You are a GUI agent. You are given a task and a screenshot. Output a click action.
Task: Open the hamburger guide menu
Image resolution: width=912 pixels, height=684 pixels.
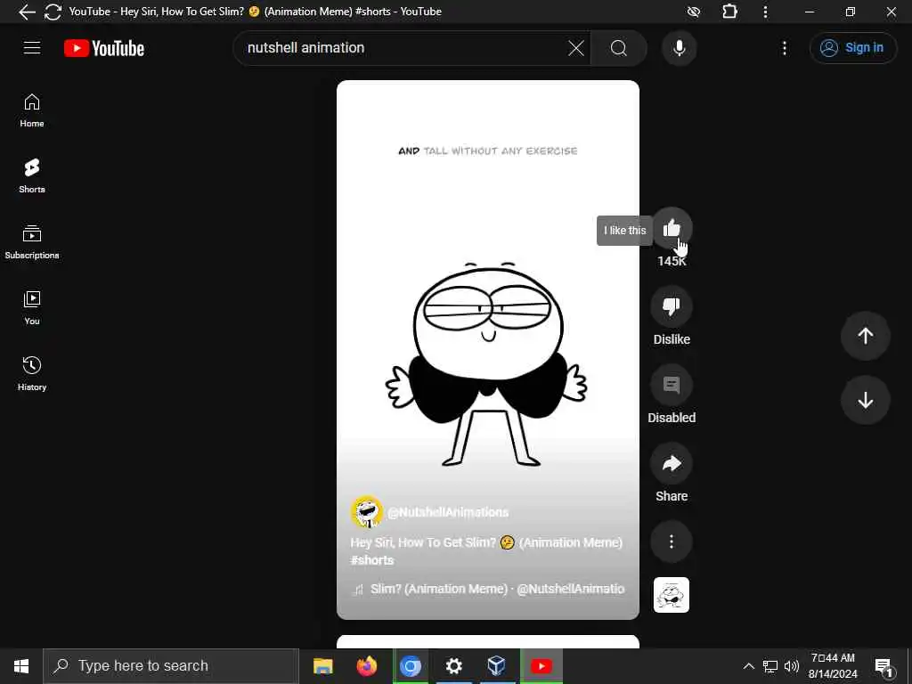tap(32, 48)
